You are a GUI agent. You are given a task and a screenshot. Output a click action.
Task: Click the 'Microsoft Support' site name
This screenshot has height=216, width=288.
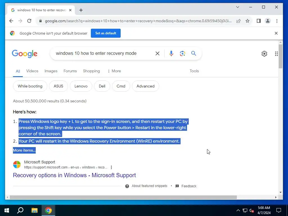click(39, 162)
